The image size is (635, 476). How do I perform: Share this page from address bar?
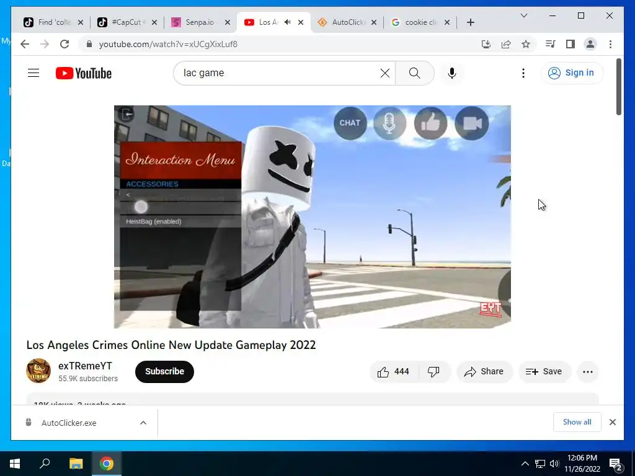[x=506, y=44]
